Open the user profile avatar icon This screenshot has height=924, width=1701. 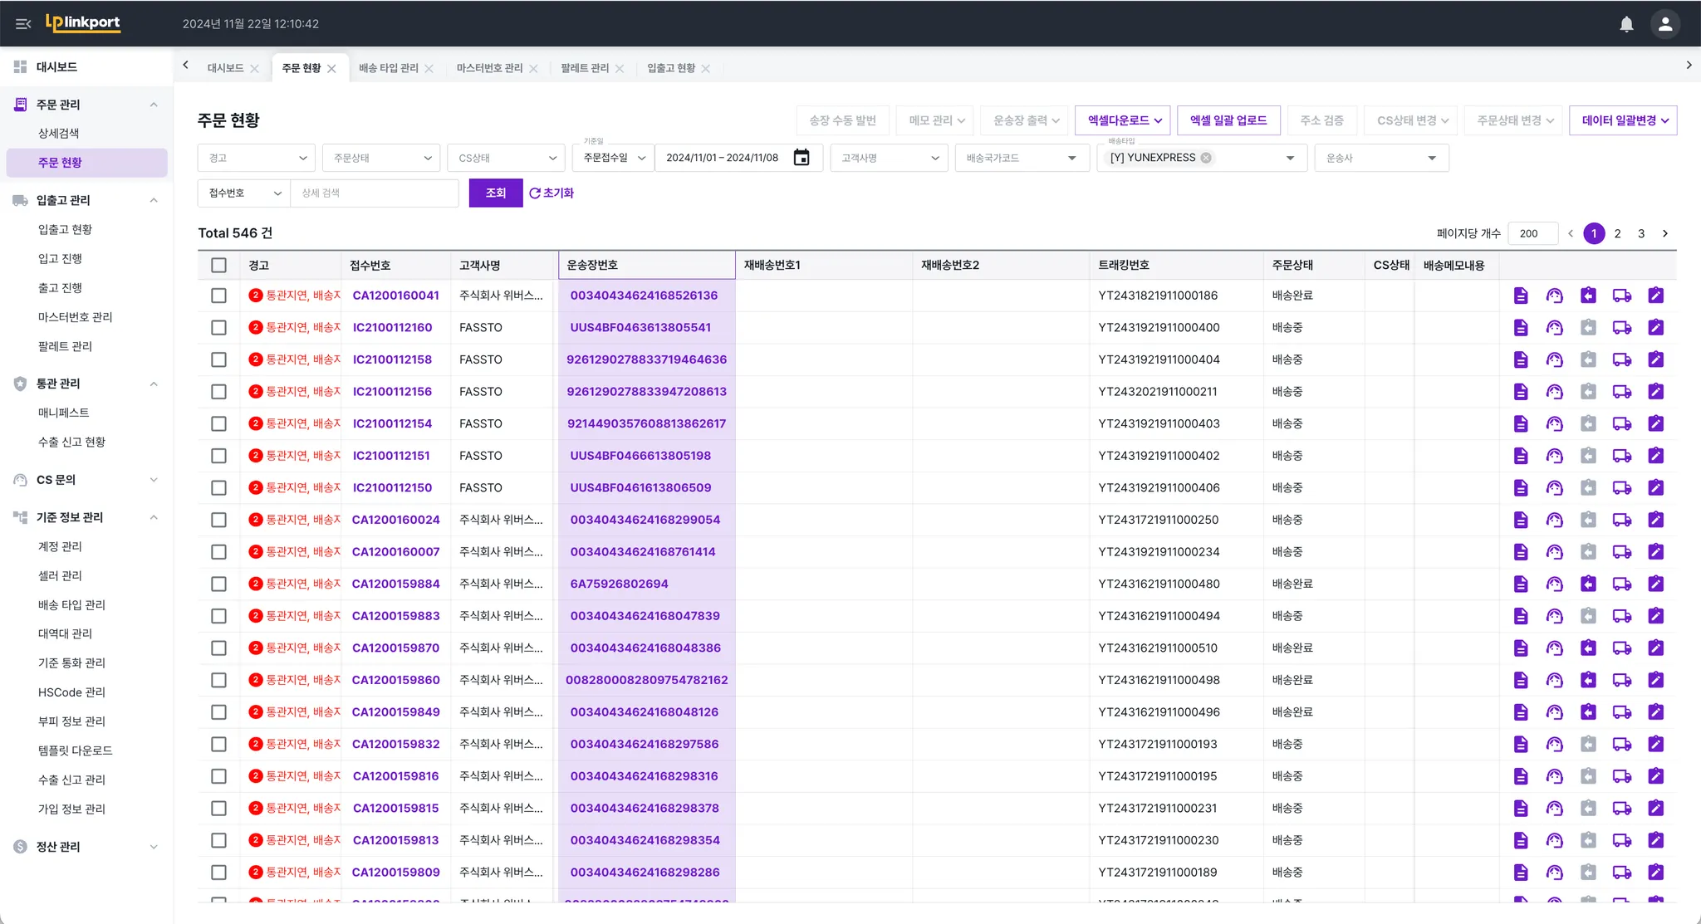[1664, 24]
